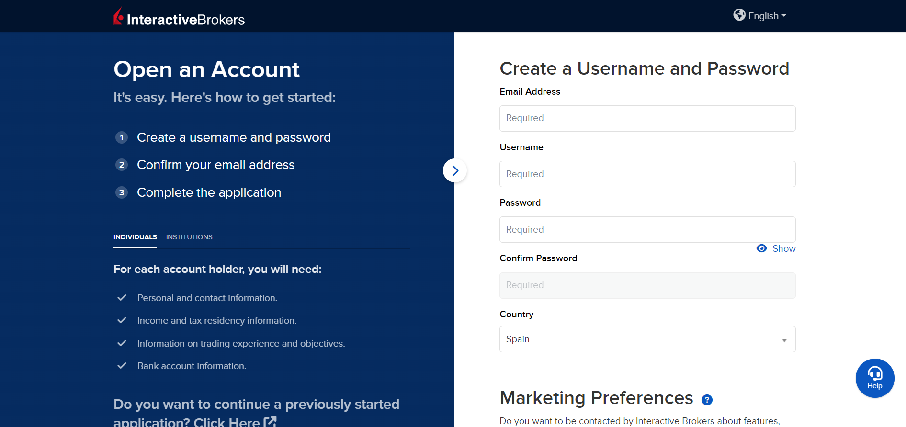Click 'Confirm your email address' step text

[216, 165]
